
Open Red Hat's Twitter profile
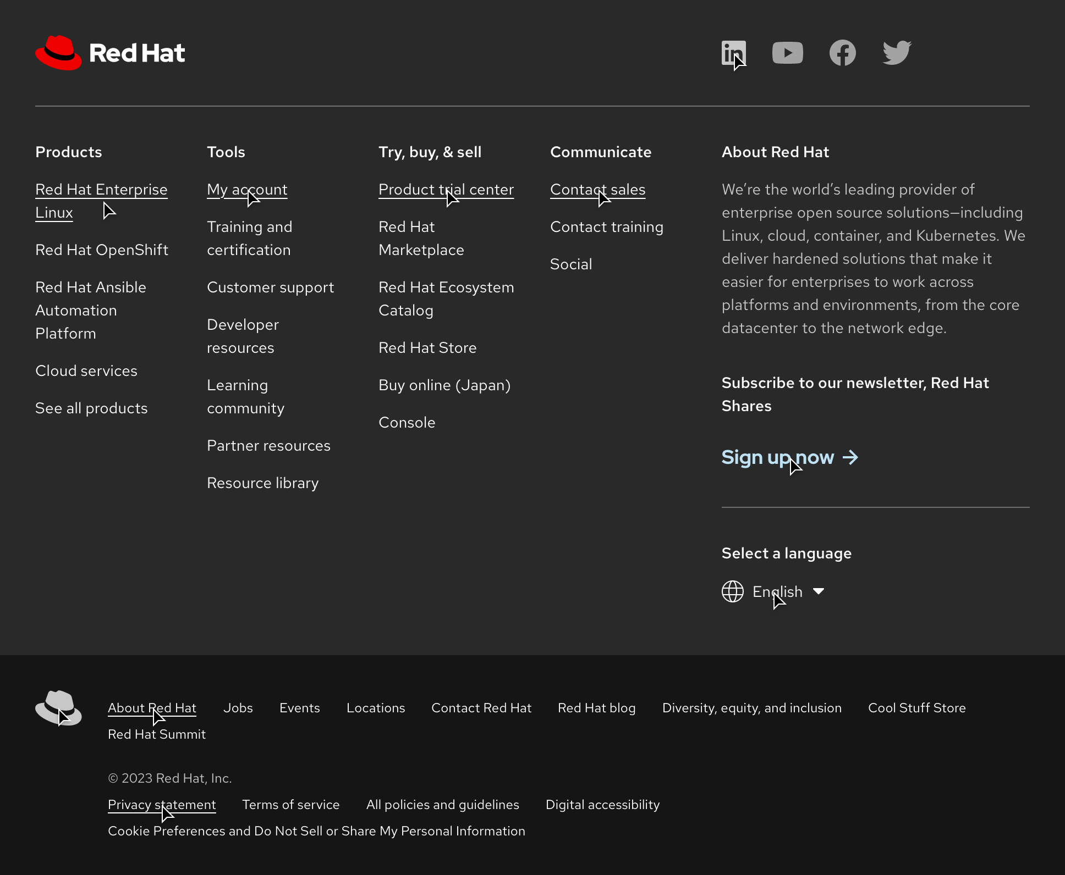pyautogui.click(x=896, y=52)
